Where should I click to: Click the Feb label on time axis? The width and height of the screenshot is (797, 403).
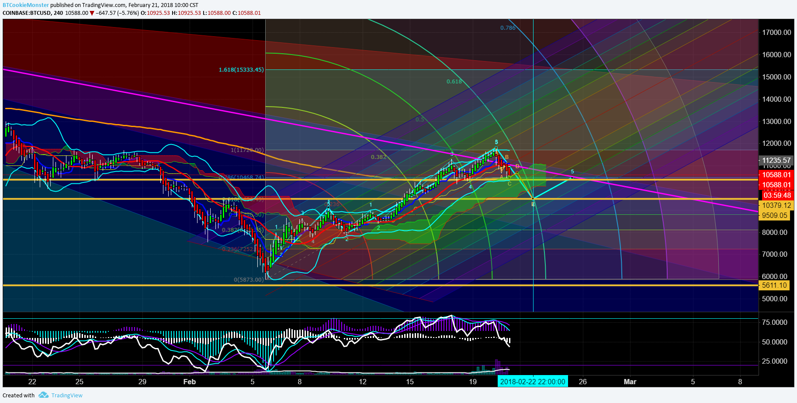190,382
